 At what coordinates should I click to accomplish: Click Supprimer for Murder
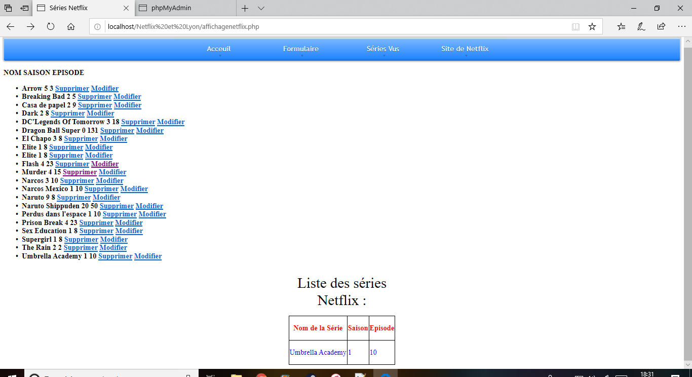tap(80, 172)
